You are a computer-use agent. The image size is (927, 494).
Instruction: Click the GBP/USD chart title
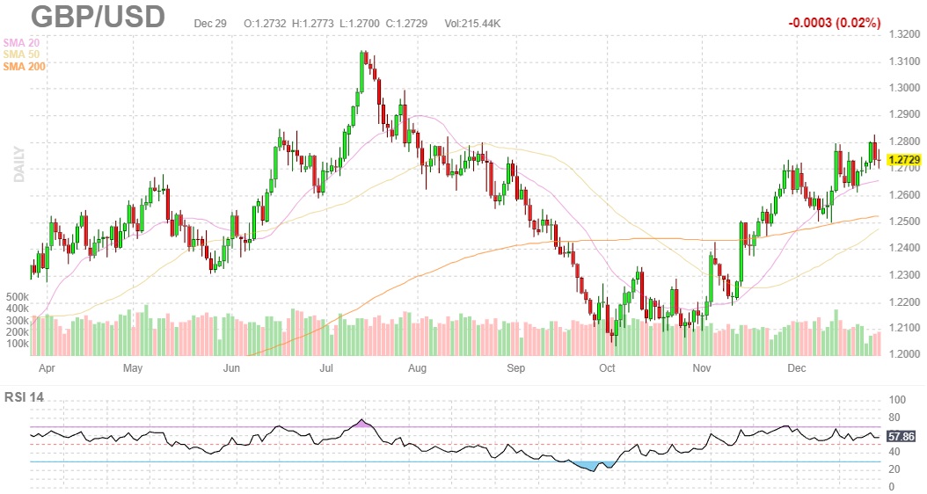click(x=99, y=17)
